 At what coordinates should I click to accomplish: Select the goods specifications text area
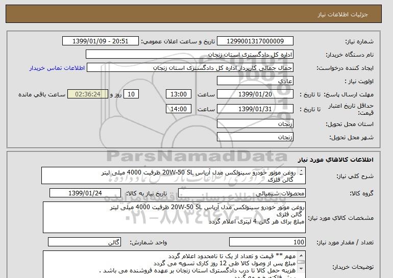(174, 217)
